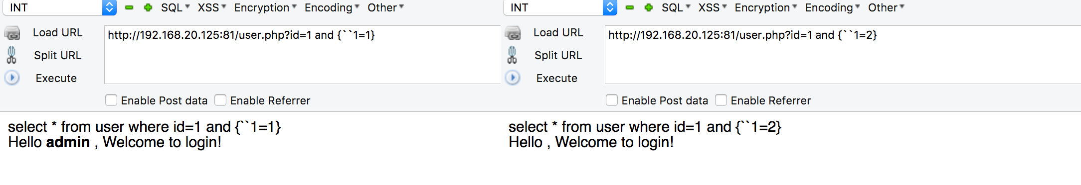Click the Split URL scissors icon in right HackBar
This screenshot has width=1081, height=185.
pyautogui.click(x=512, y=55)
